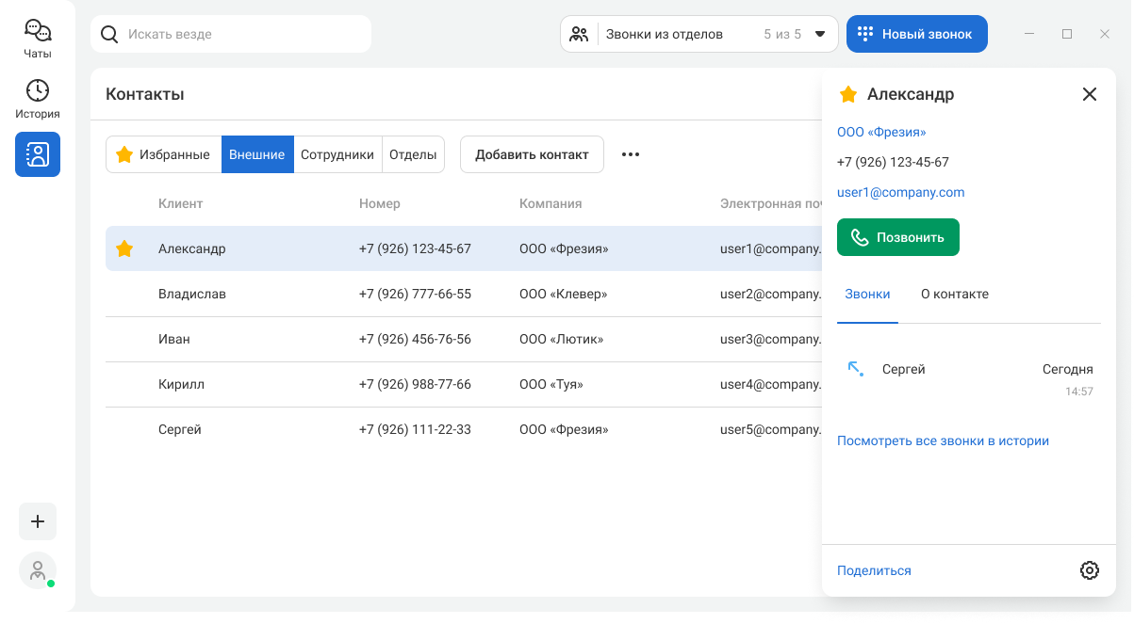1134x624 pixels.
Task: Switch to the Избранные tab
Action: click(x=163, y=154)
